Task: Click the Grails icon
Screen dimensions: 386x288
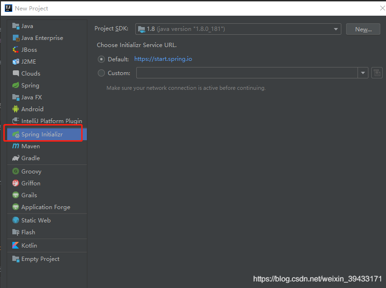Action: pos(16,195)
